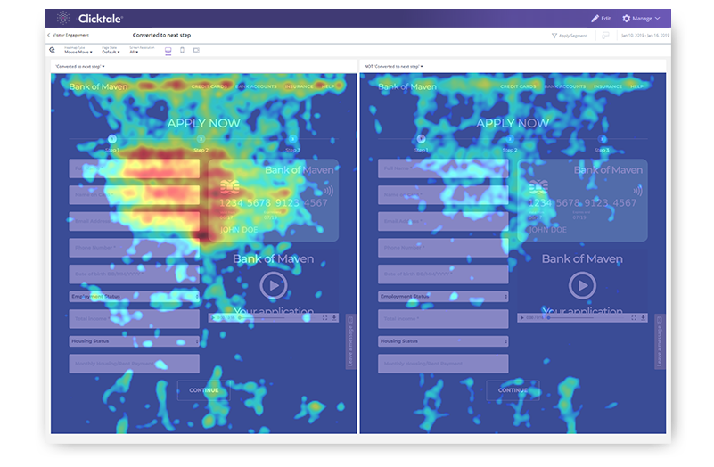
Task: Click Bank of Maven logo in right heatmap
Action: pyautogui.click(x=407, y=87)
